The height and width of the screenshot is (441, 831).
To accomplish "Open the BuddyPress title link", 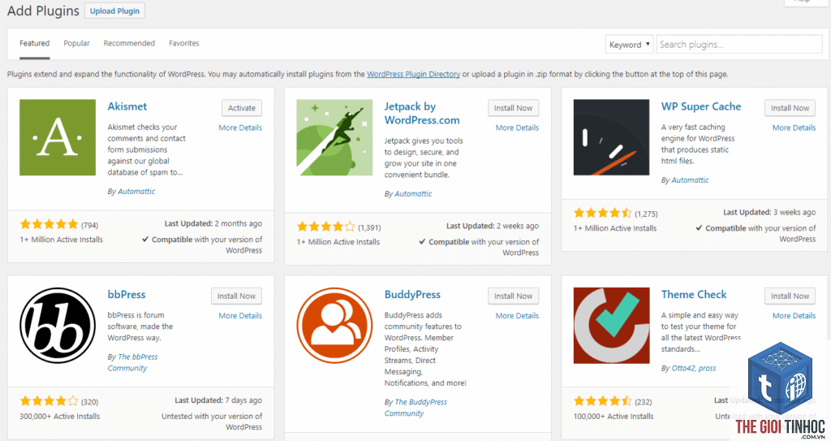I will [x=412, y=294].
